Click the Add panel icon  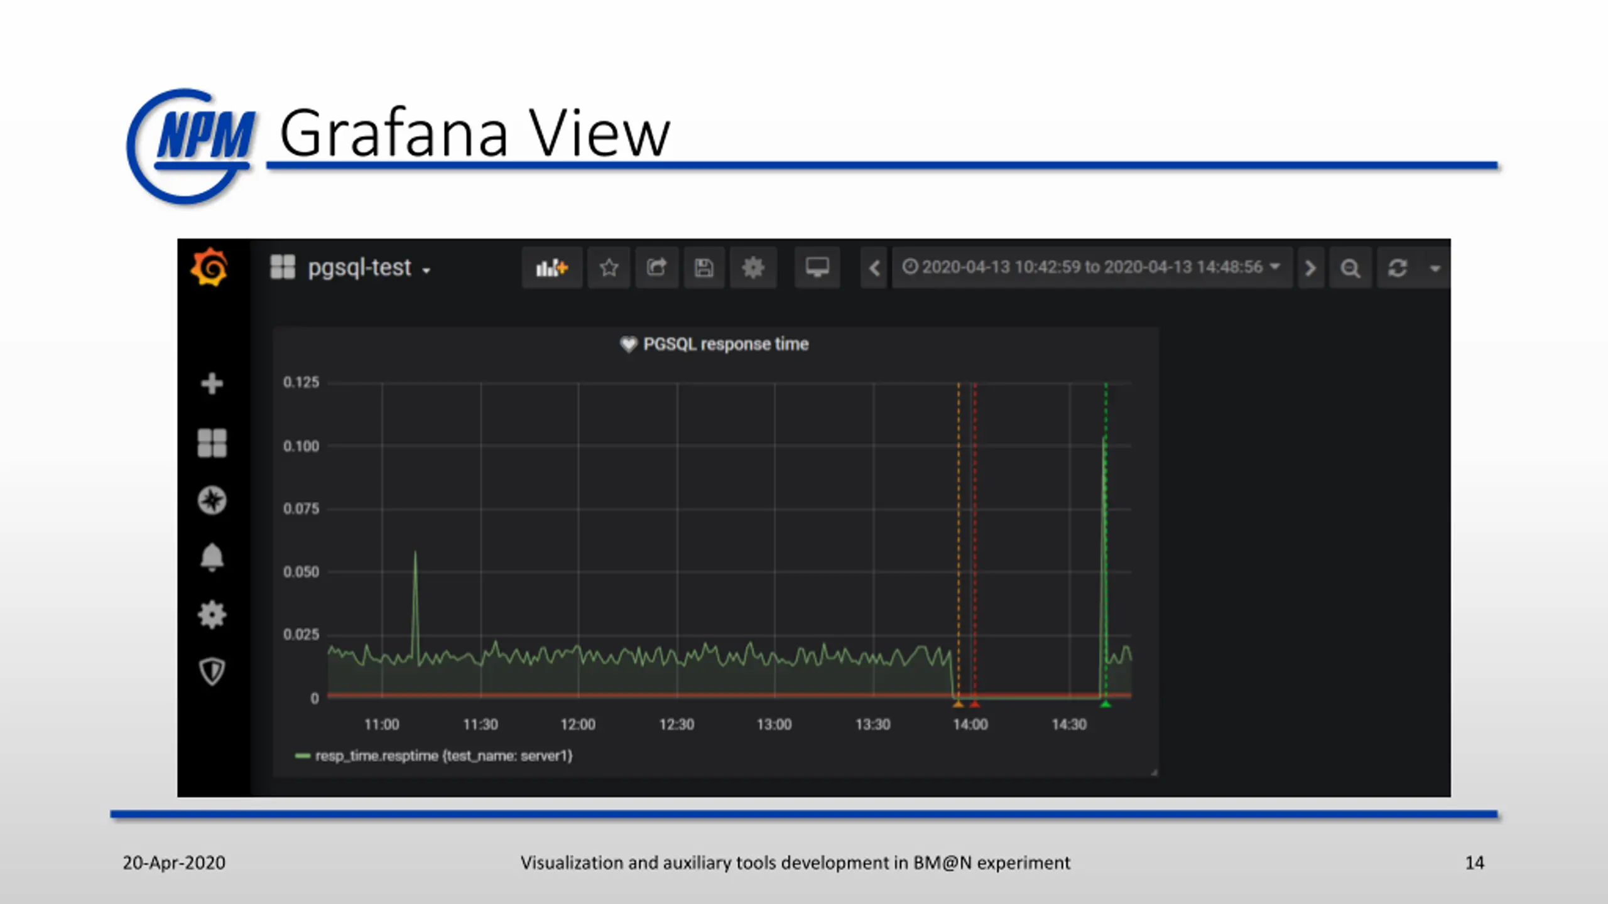(x=551, y=268)
